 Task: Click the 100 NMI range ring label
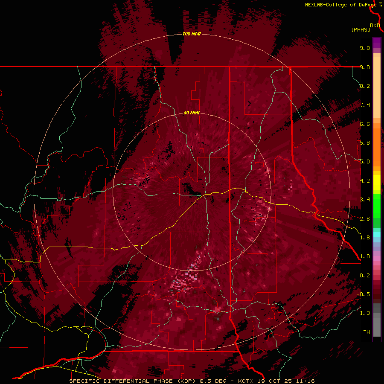pos(192,34)
